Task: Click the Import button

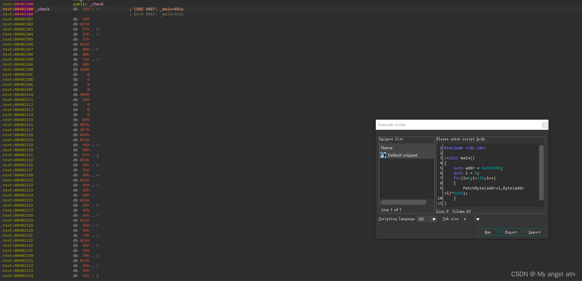Action: pyautogui.click(x=535, y=232)
